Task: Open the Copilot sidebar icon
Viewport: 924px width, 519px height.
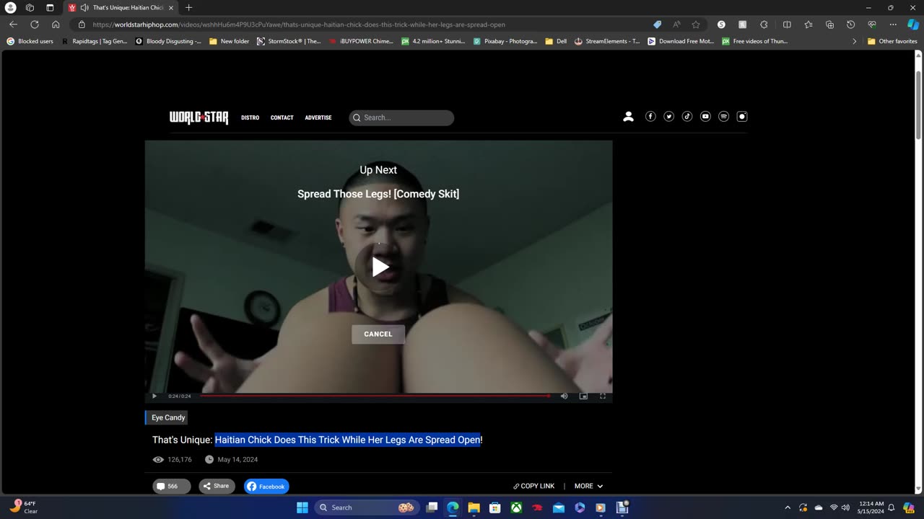Action: tap(913, 25)
